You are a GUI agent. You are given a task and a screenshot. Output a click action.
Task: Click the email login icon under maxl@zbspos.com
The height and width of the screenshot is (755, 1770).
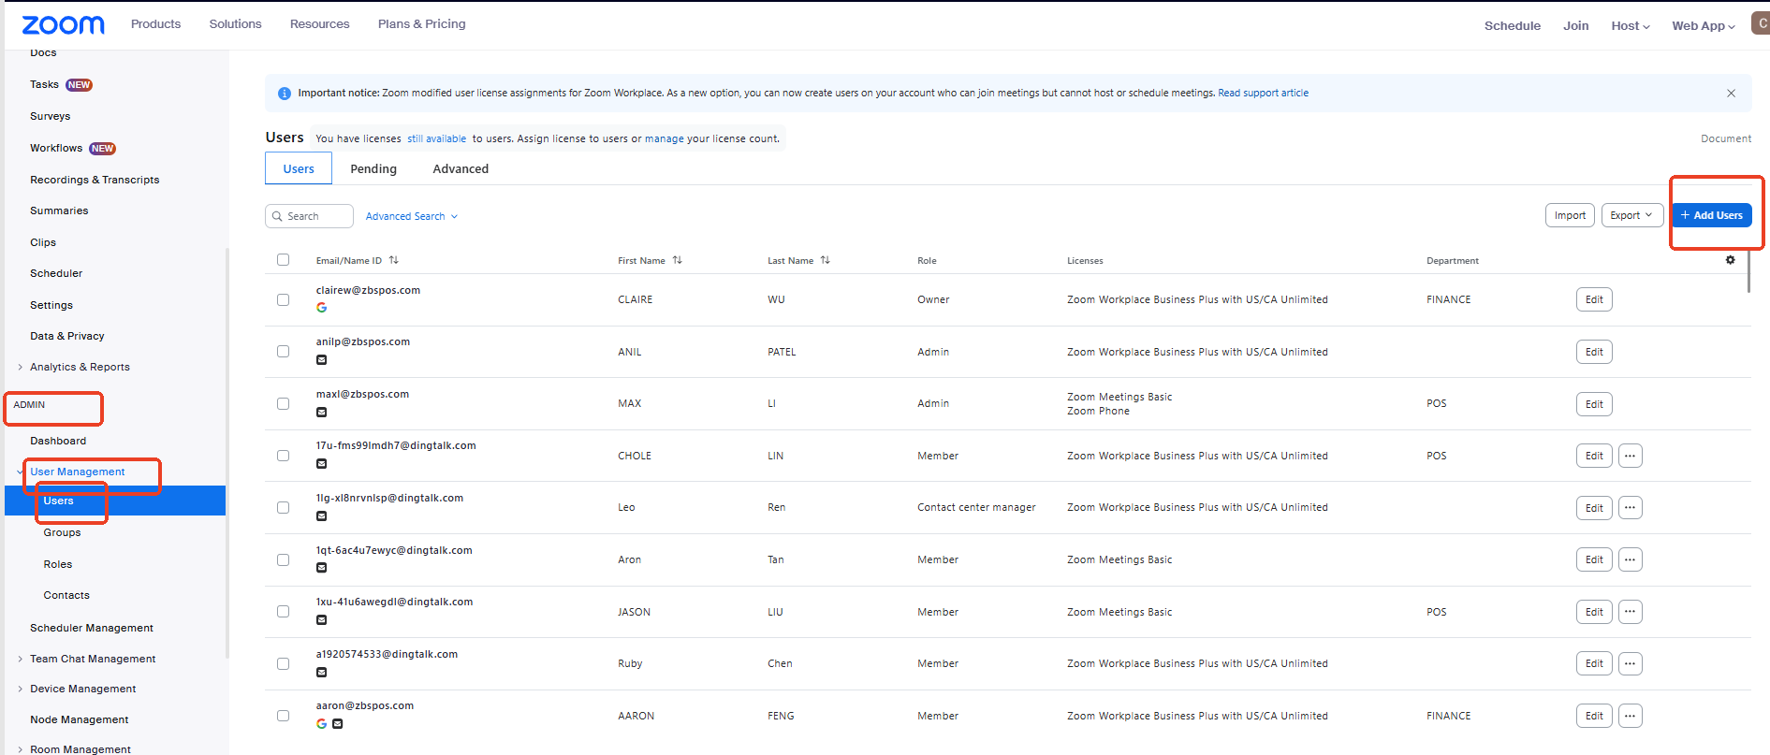coord(322,412)
